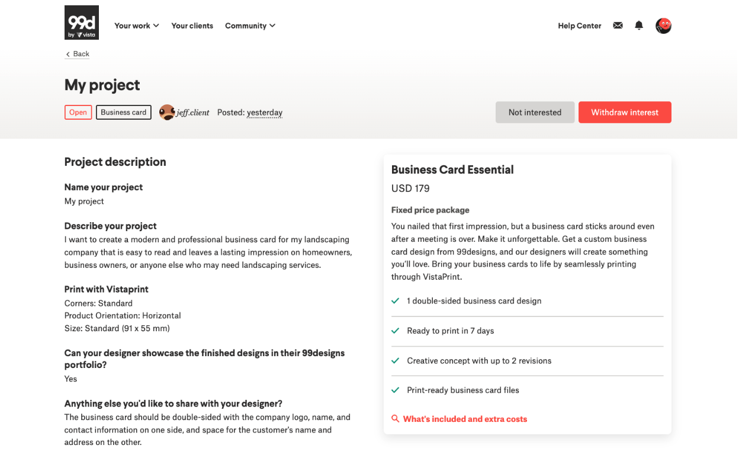This screenshot has width=739, height=461.
Task: Click the checkmark beside Print-ready business card files
Action: (x=395, y=390)
